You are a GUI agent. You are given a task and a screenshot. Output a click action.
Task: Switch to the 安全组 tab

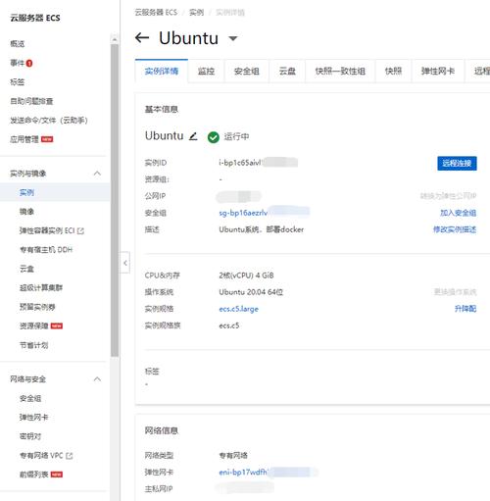[247, 71]
